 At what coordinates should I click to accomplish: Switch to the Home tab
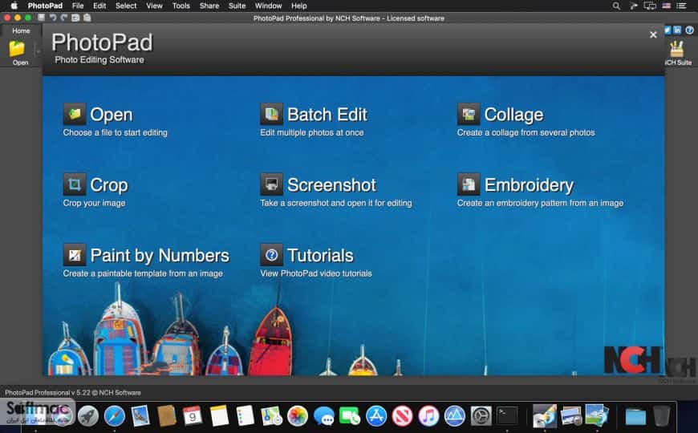pos(21,30)
